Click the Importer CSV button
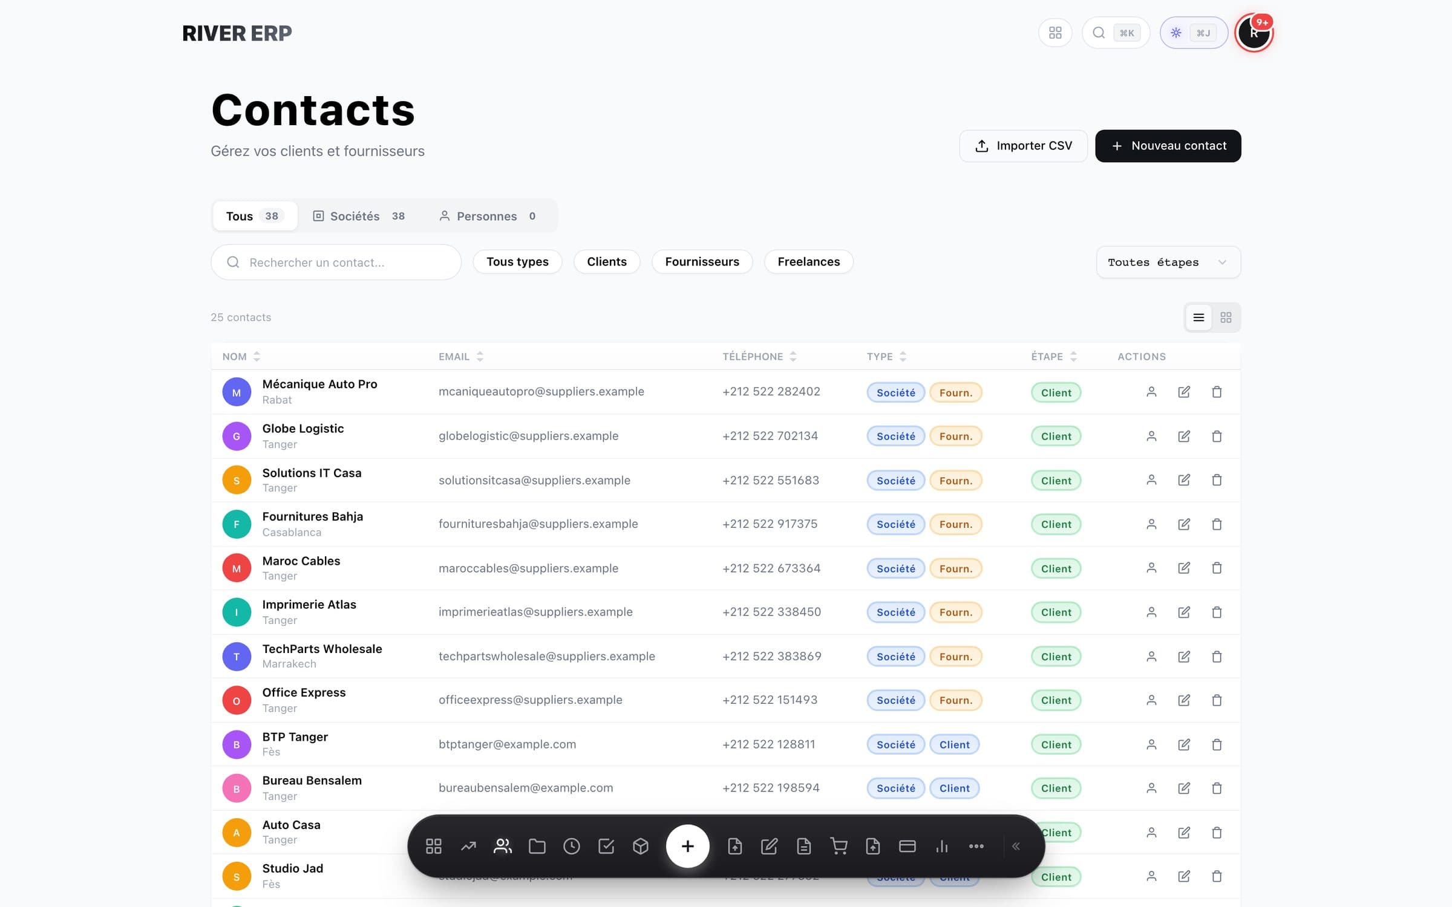 point(1023,146)
